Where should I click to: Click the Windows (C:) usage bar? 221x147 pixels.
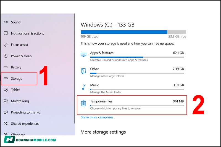click(133, 32)
